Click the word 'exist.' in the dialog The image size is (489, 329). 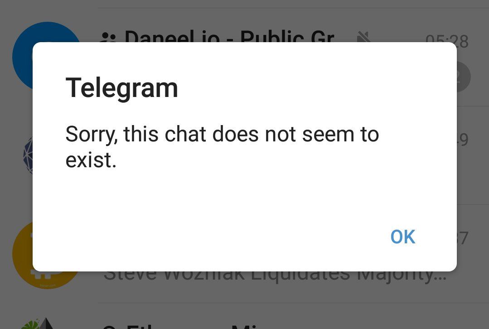[x=91, y=160]
